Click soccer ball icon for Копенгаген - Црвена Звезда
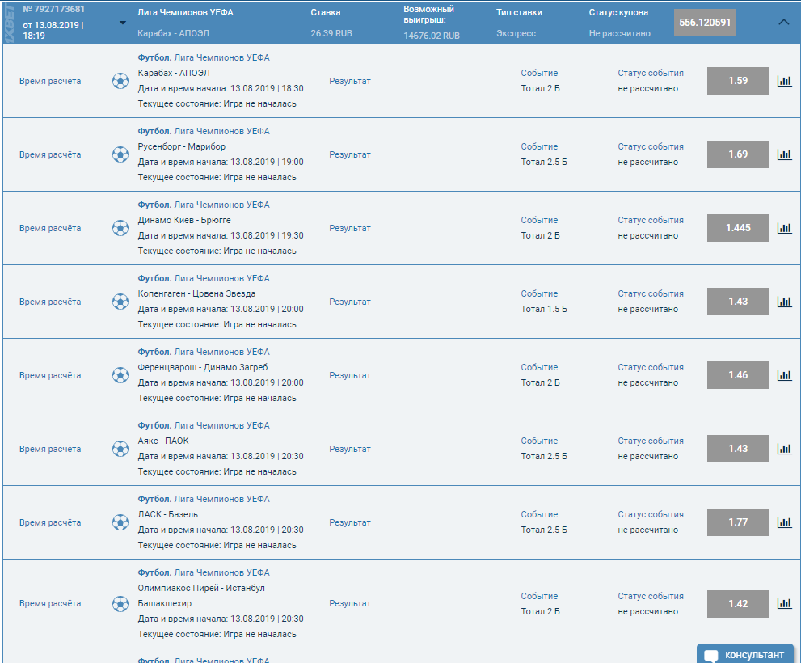Screen dimensions: 801x663 pyautogui.click(x=120, y=302)
